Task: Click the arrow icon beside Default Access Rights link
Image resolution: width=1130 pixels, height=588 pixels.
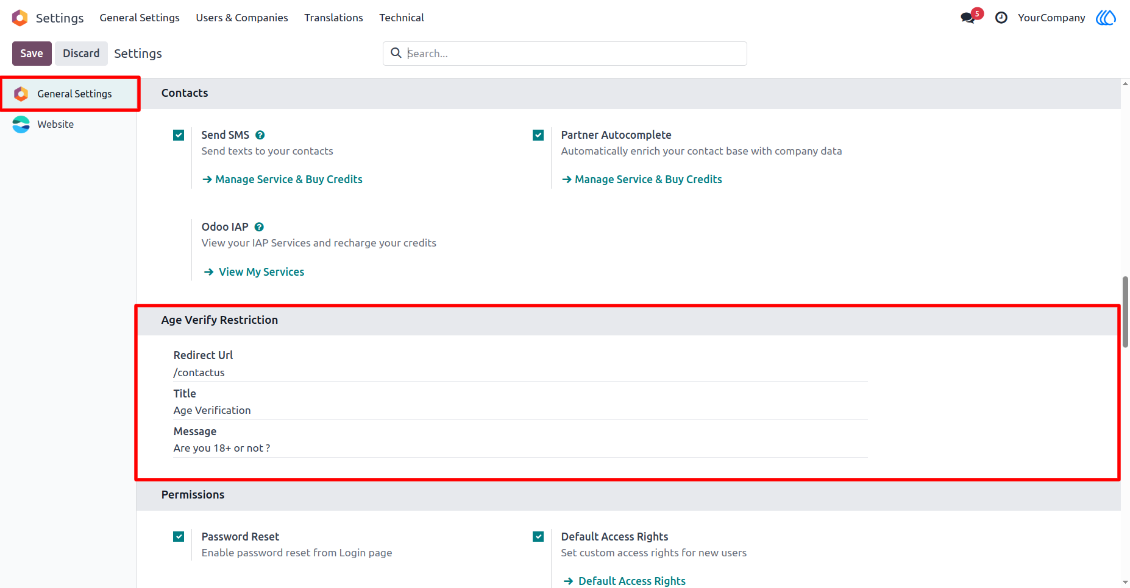Action: (568, 581)
